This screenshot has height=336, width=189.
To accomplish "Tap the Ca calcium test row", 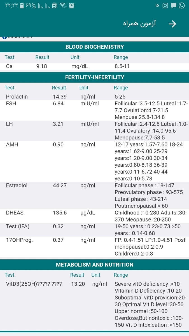I will coord(94,66).
